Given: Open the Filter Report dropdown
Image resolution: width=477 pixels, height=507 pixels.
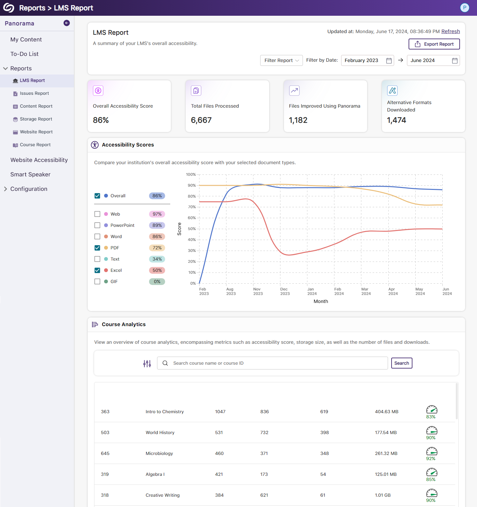Looking at the screenshot, I should (281, 60).
